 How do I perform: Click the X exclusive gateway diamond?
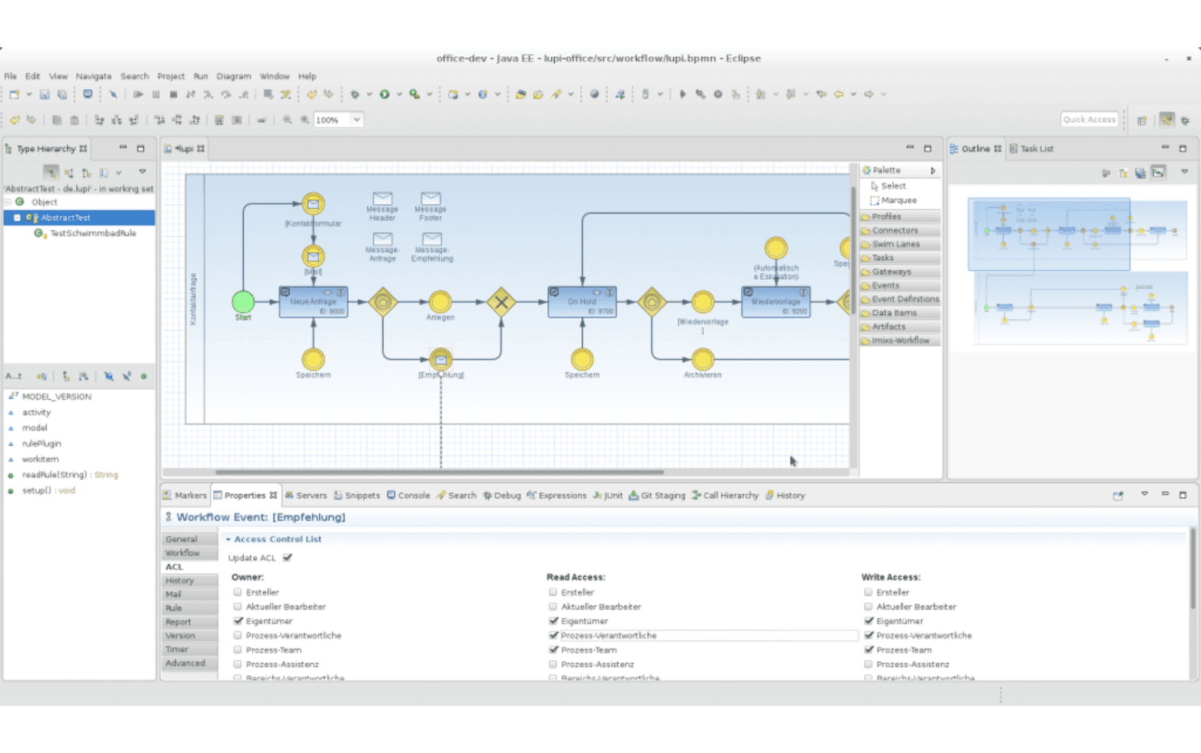501,302
